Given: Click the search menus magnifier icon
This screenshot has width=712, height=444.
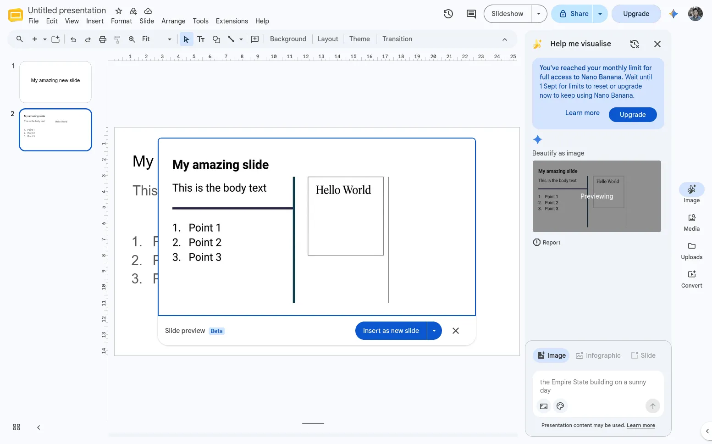Looking at the screenshot, I should pos(20,39).
